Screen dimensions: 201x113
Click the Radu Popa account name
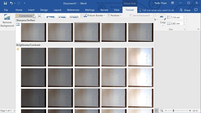coord(160,3)
